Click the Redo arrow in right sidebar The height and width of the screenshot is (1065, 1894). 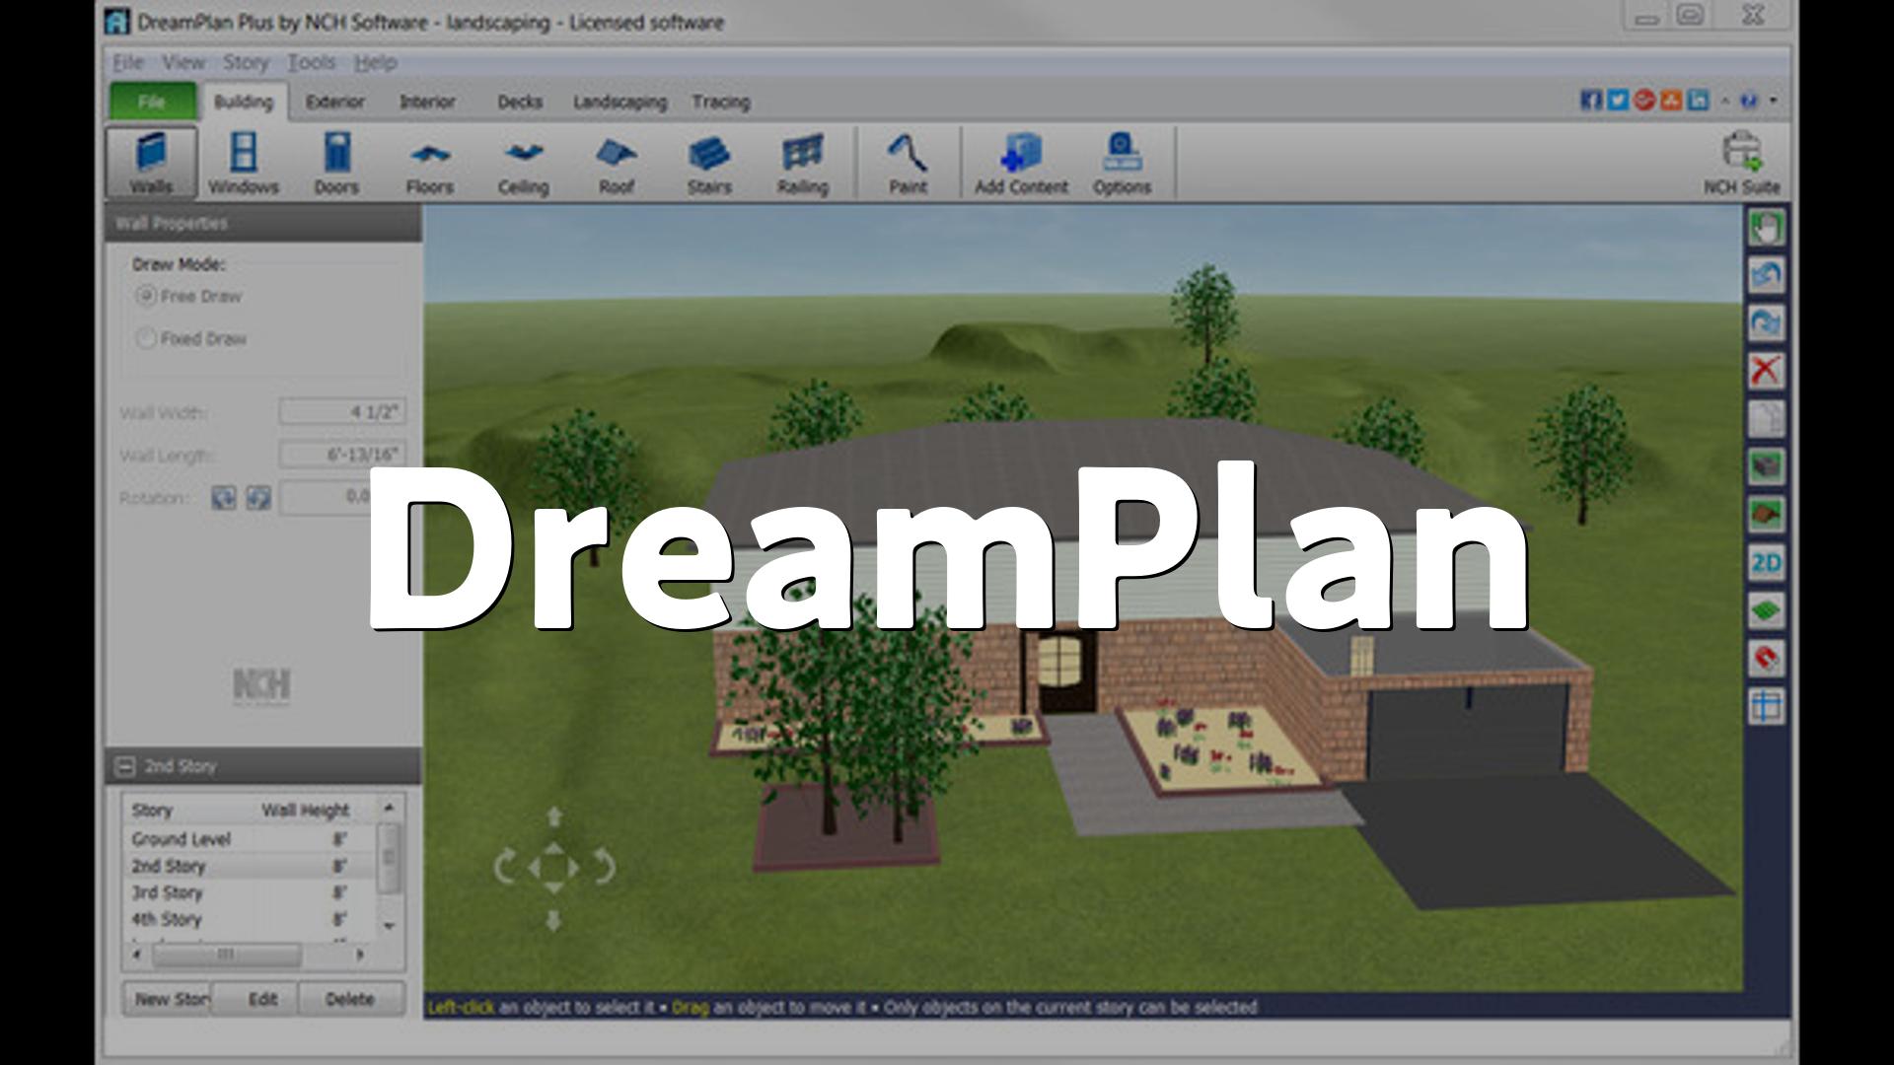(1766, 323)
